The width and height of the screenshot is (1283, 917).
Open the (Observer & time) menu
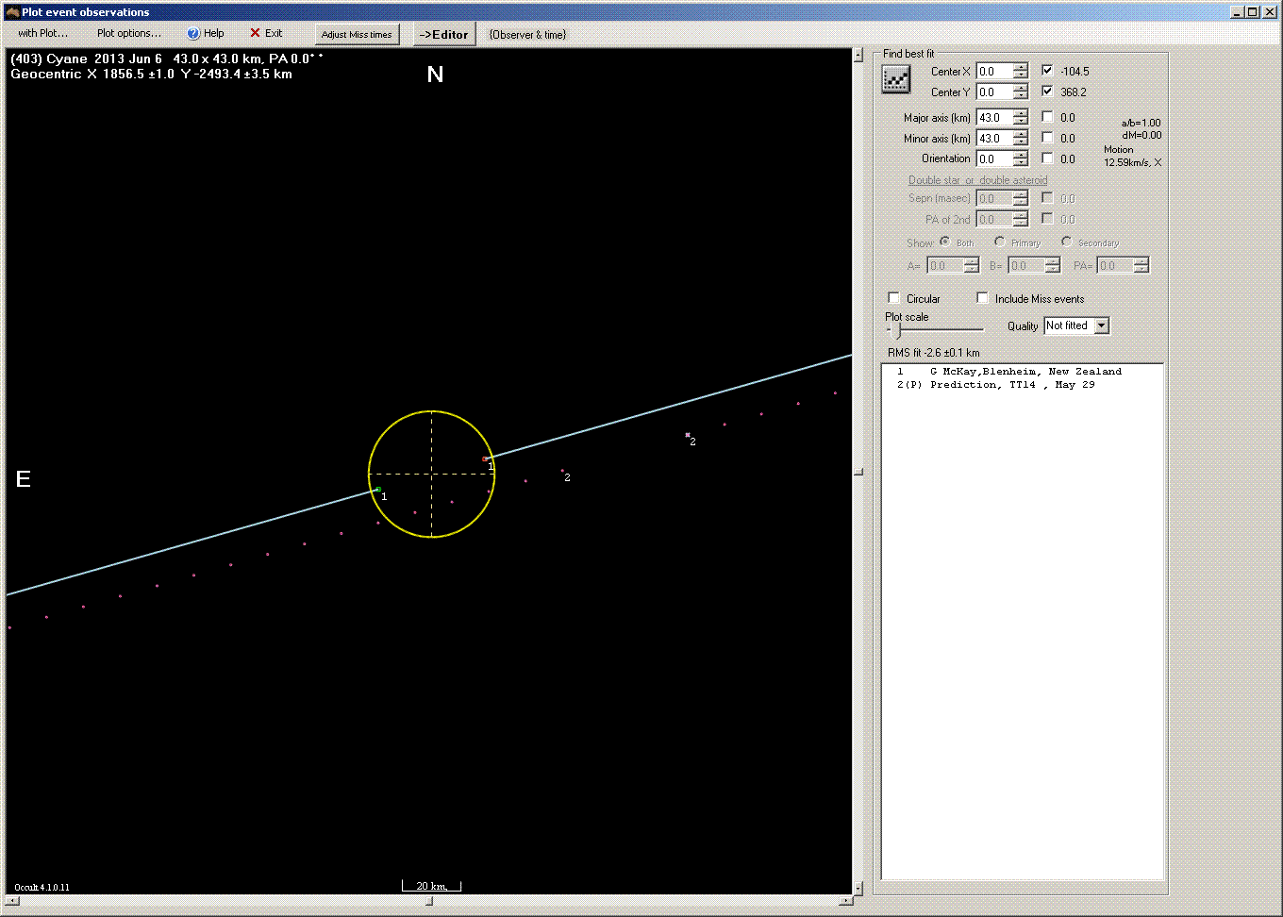527,34
